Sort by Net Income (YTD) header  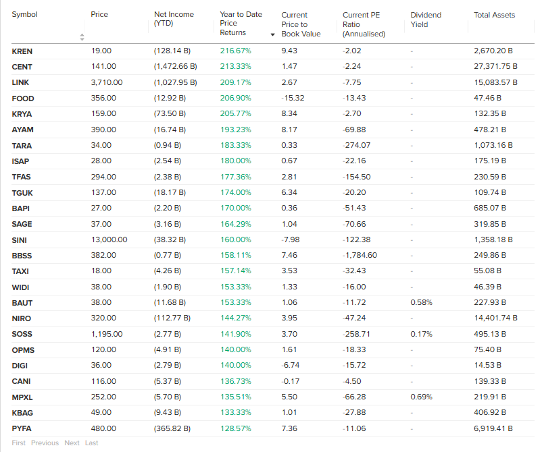(174, 19)
